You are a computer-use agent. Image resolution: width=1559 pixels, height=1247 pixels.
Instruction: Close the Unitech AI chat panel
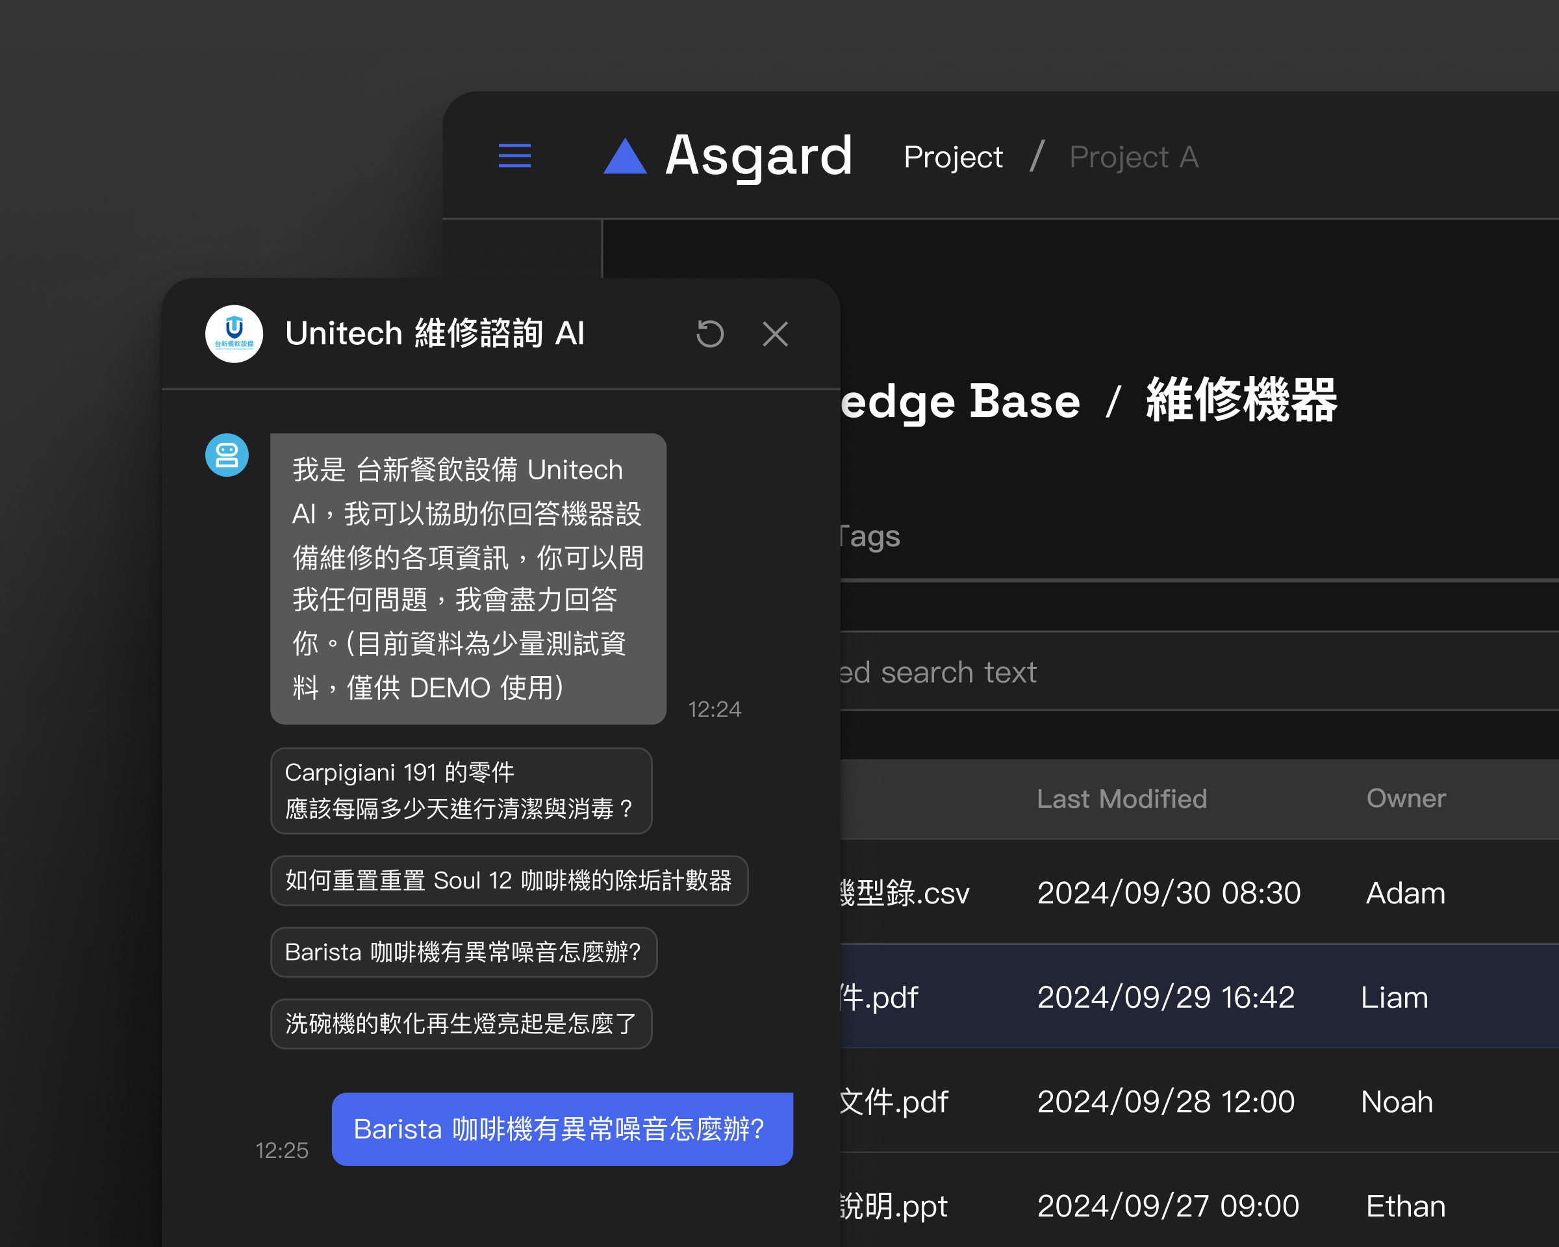(775, 334)
